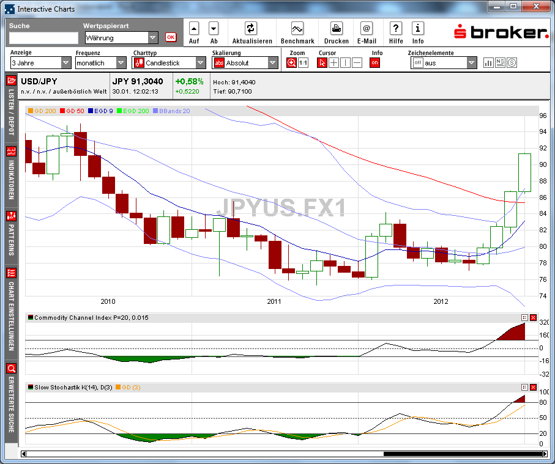Click the bar chart icon
Viewport: 555px width, 464px height.
pos(488,63)
